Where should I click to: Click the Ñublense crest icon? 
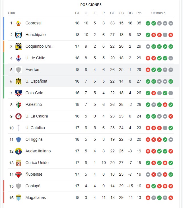(x=18, y=175)
